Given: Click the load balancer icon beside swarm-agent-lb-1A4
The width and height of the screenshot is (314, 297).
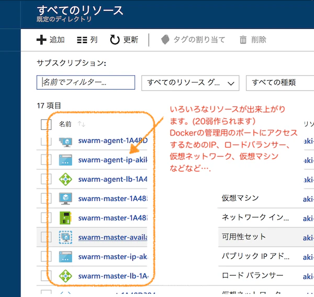Looking at the screenshot, I should coord(65,179).
